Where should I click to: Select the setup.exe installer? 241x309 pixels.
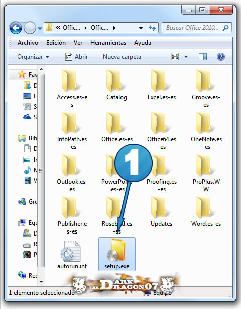117,254
